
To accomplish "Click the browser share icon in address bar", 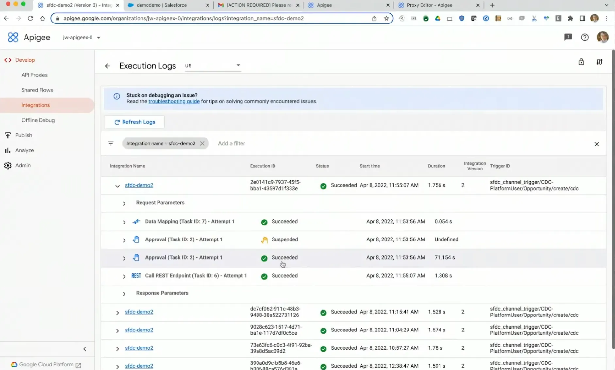I will (374, 18).
